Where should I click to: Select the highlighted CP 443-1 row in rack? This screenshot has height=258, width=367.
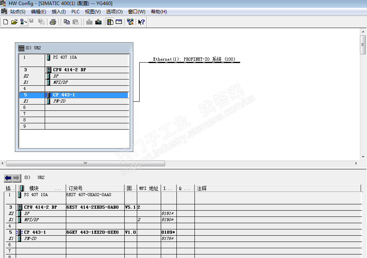(74, 95)
